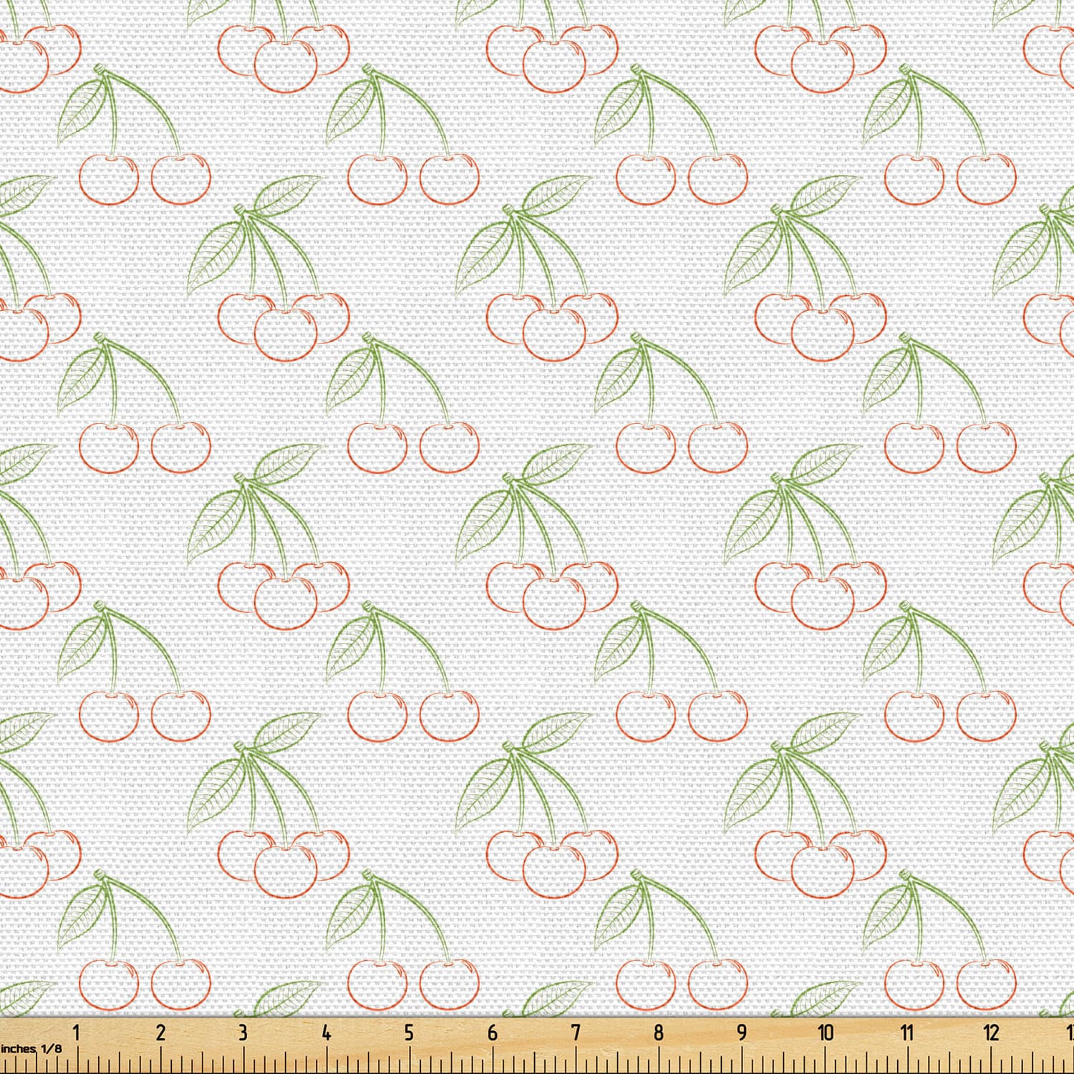Click the number 10 on the ruler
The image size is (1074, 1074).
pyautogui.click(x=826, y=1032)
